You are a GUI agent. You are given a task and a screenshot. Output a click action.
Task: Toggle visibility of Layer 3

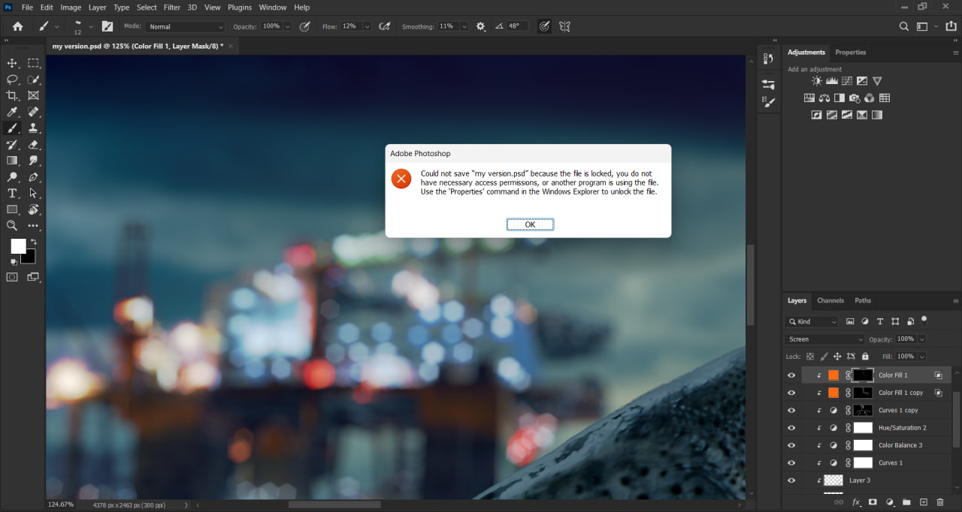tap(791, 480)
